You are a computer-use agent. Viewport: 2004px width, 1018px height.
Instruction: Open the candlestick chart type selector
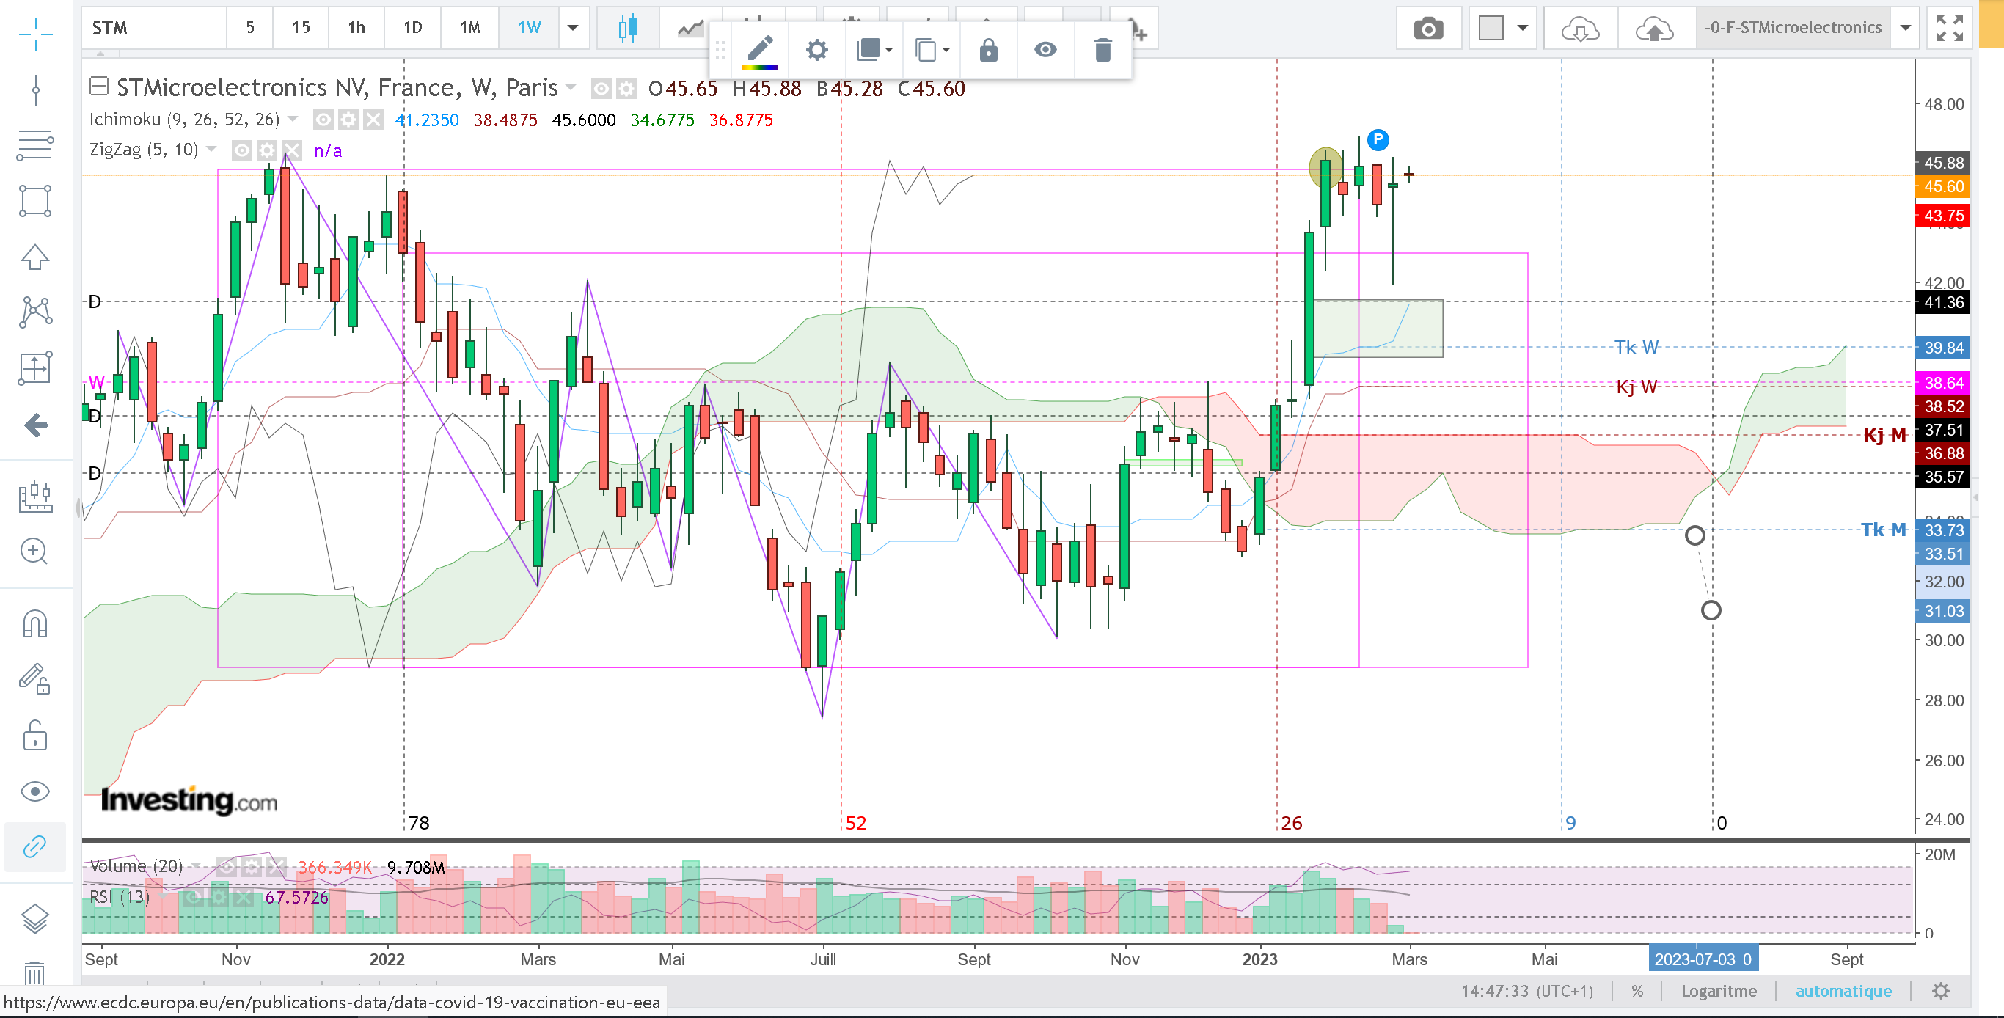[628, 28]
